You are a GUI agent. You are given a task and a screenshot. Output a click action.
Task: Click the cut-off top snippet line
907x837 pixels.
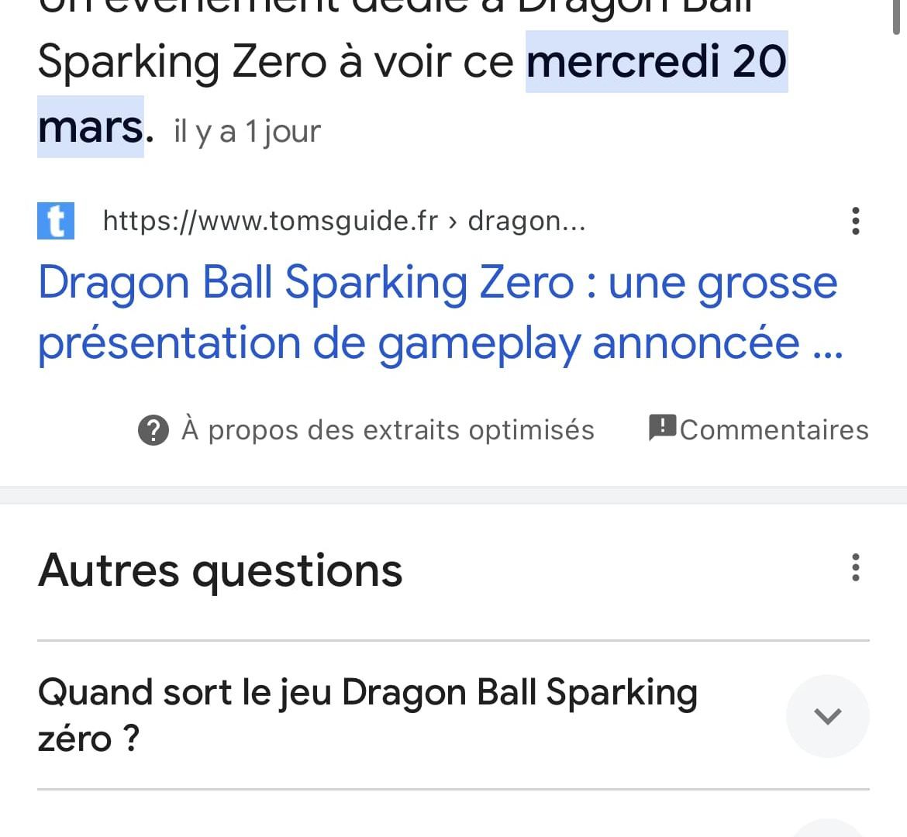point(395,7)
